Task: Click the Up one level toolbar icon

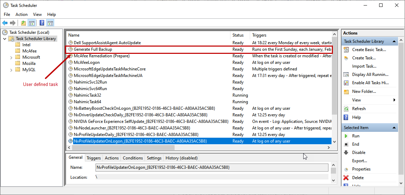Action: (23, 23)
